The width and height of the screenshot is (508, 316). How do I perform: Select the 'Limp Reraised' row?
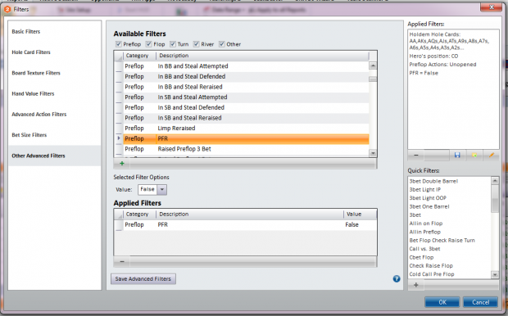click(246, 129)
